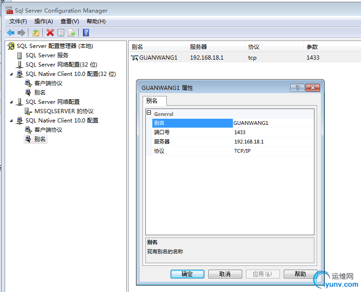Screen dimensions: 361x292
Task: Click the blue Help toolbar icon
Action: (x=86, y=33)
